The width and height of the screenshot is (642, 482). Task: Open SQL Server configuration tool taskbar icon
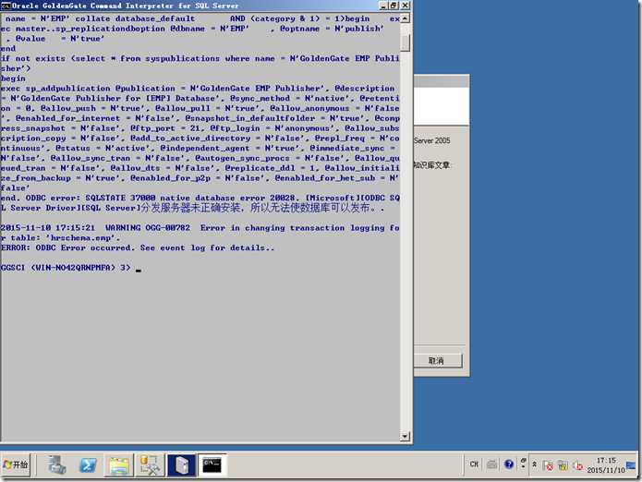(x=150, y=464)
